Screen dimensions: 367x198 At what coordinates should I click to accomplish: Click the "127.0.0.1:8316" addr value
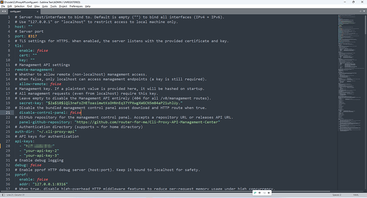tap(50, 184)
